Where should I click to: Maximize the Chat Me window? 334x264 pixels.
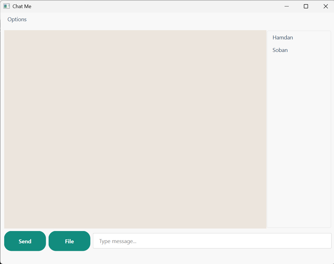point(306,6)
